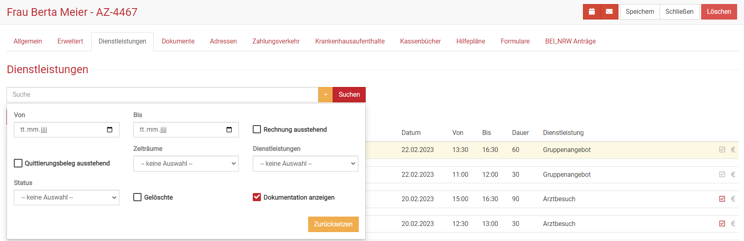Open the Krankenhausaufenthalte tab
Screen dimensions: 744x241
pos(350,41)
